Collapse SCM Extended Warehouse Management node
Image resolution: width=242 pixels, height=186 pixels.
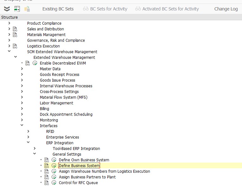(x=9, y=51)
